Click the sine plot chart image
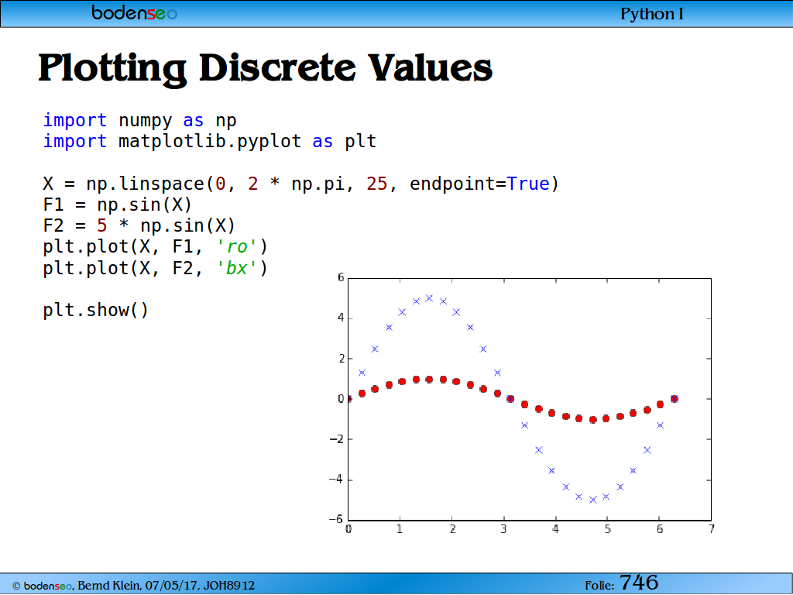The width and height of the screenshot is (793, 595). click(521, 403)
